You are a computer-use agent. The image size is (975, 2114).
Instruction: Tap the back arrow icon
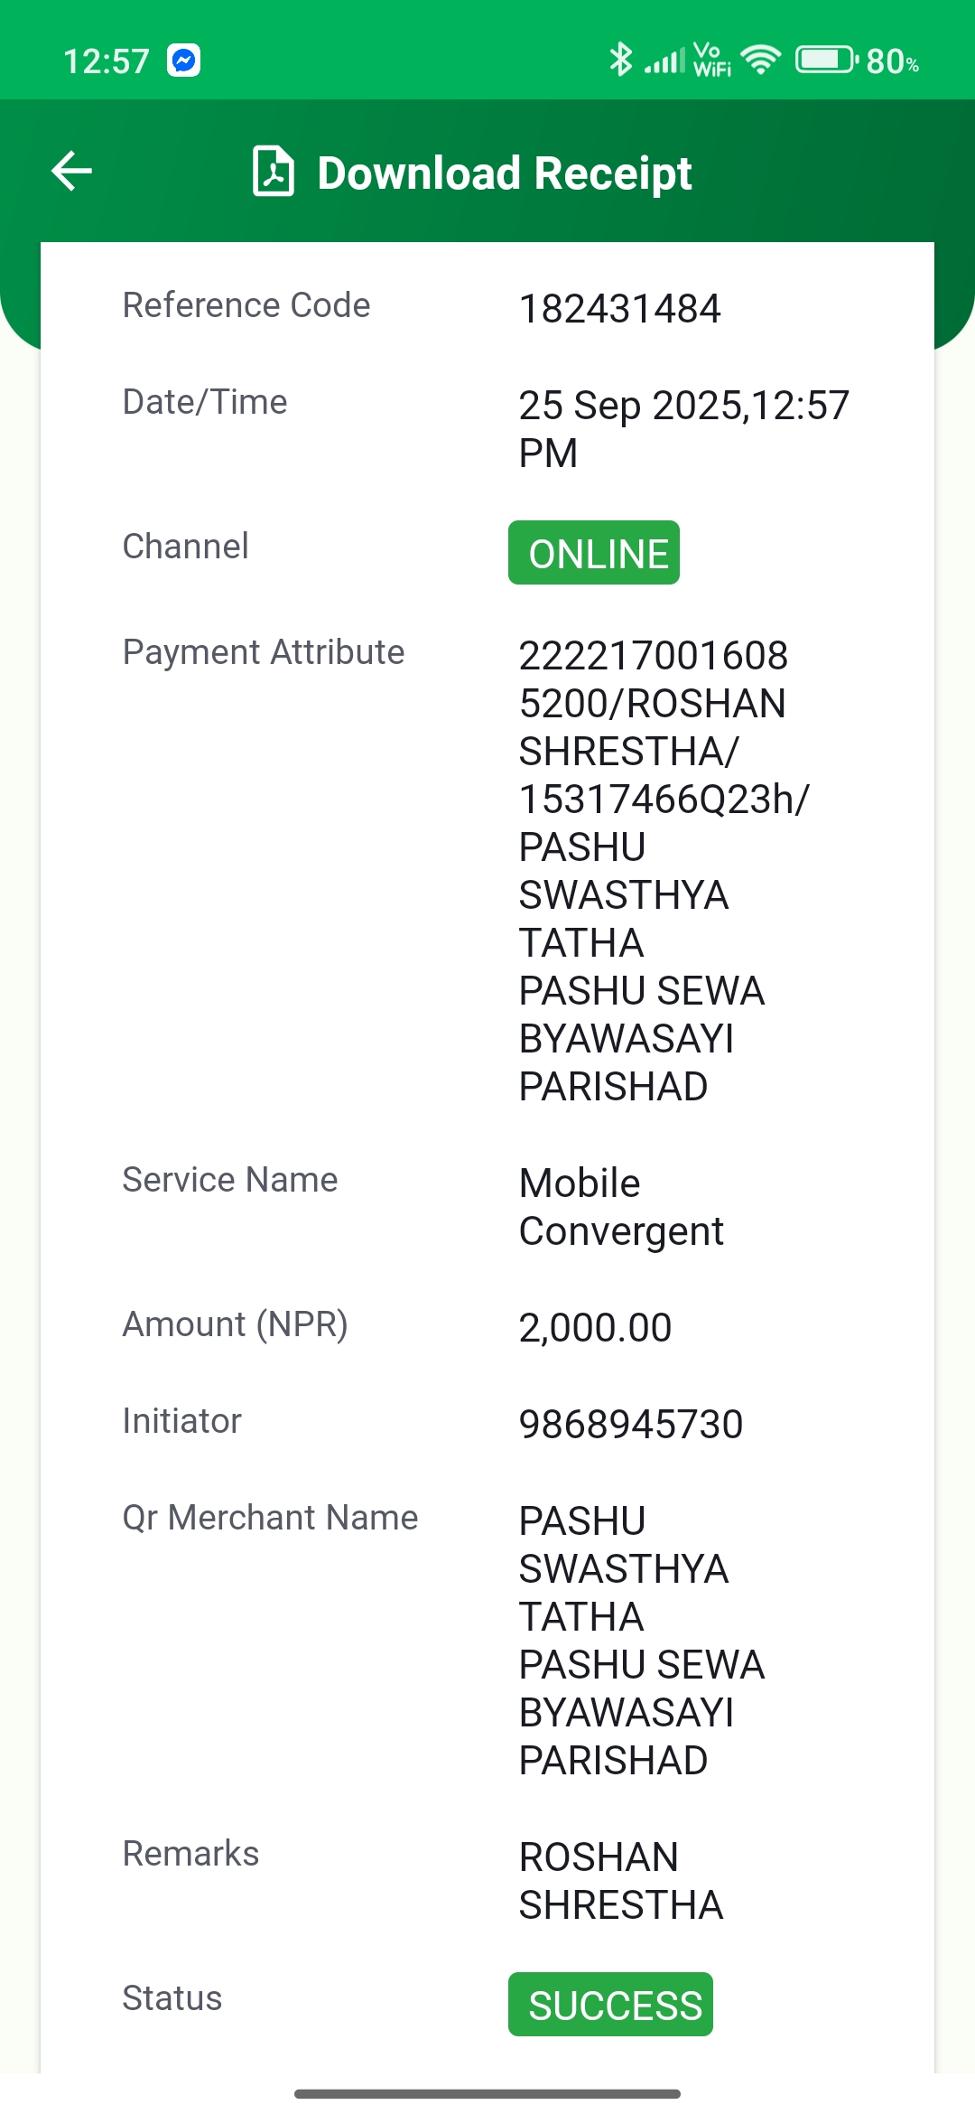71,172
